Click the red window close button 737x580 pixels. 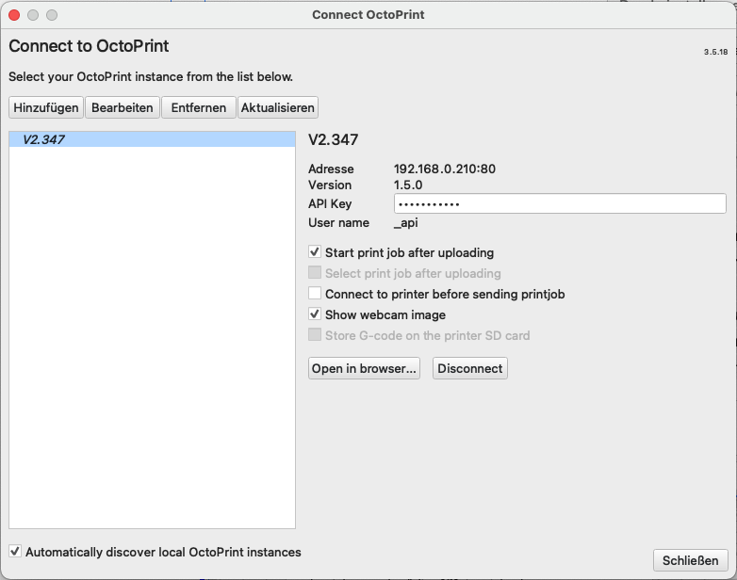click(x=14, y=15)
